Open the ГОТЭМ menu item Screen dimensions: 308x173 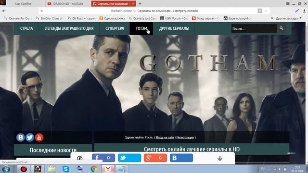click(141, 28)
